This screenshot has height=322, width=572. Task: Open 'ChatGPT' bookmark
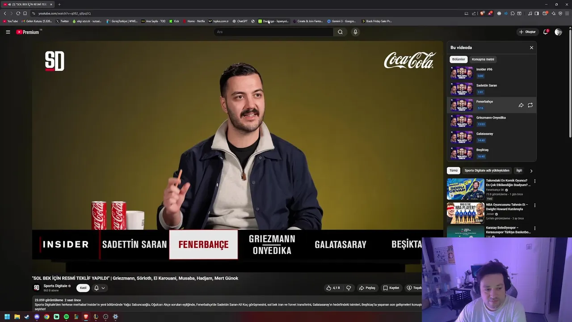coord(240,21)
